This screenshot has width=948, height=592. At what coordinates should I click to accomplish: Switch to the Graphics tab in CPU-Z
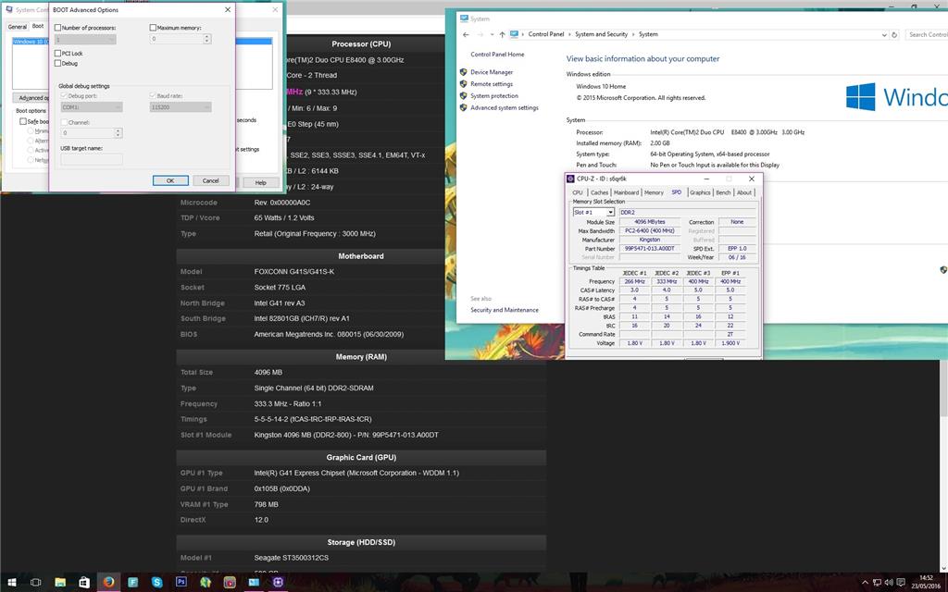tap(701, 192)
